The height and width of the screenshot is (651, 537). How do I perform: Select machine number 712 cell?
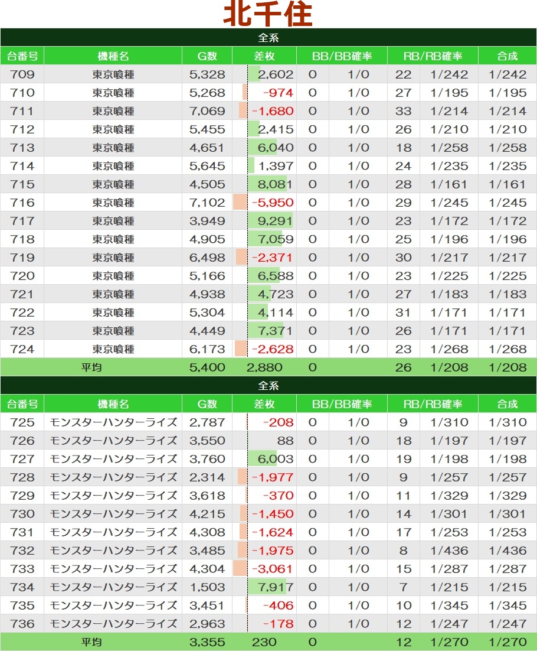(x=22, y=129)
